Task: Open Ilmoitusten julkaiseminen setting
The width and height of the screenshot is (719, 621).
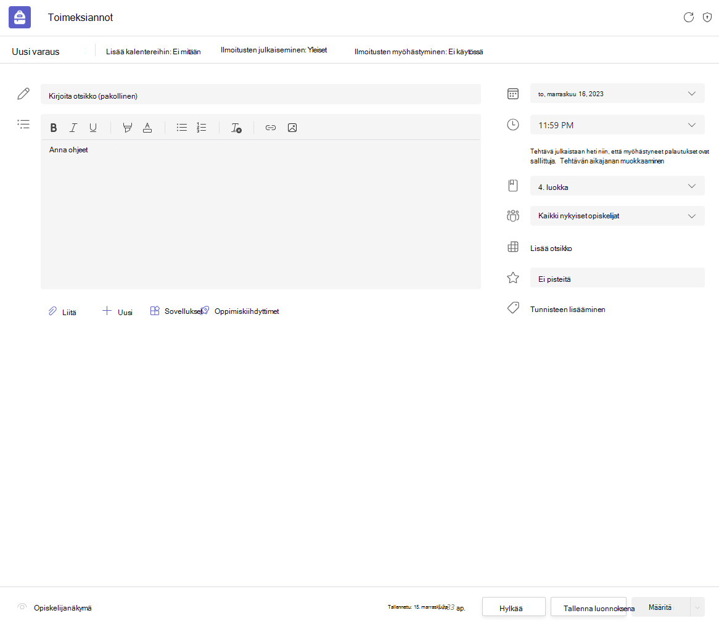Action: point(274,50)
